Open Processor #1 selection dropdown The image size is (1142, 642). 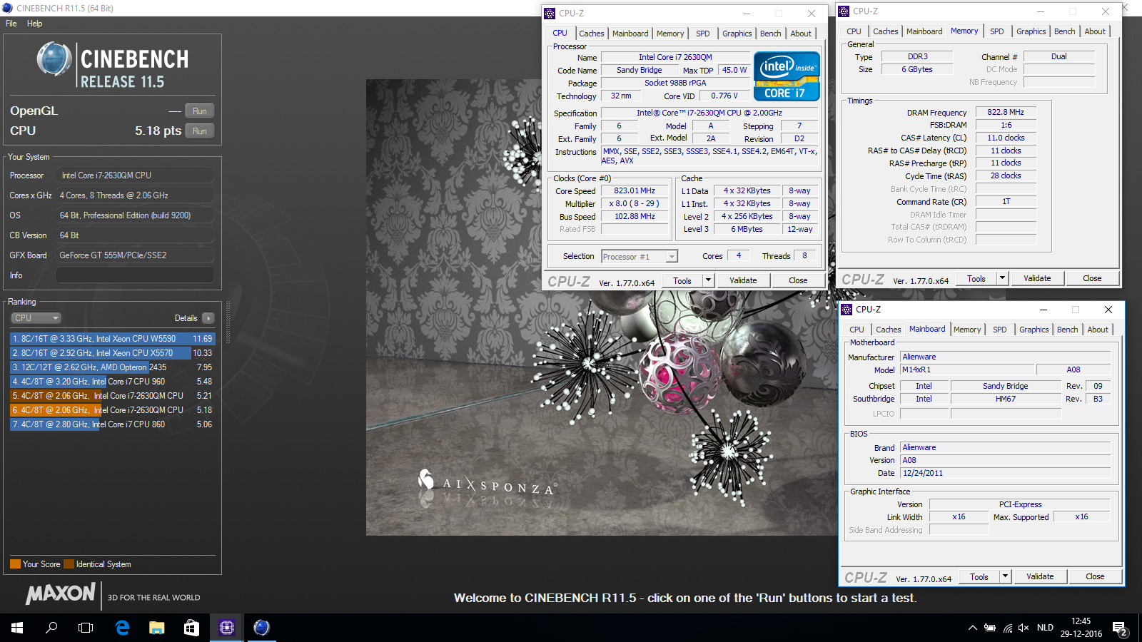tap(640, 257)
